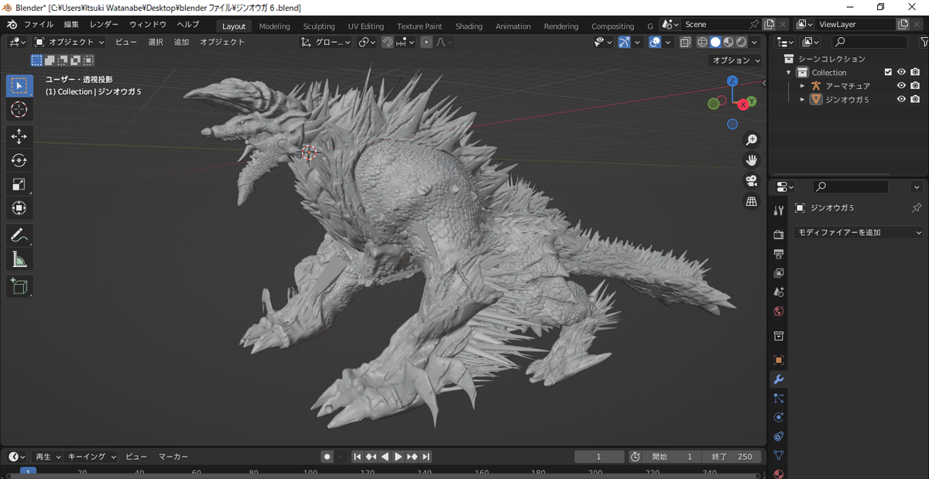The width and height of the screenshot is (929, 479).
Task: Switch to rendered viewport shading
Action: click(x=742, y=43)
